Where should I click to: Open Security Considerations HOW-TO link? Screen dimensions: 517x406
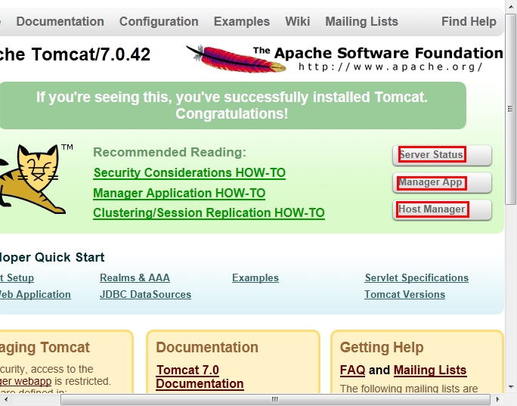click(x=189, y=173)
